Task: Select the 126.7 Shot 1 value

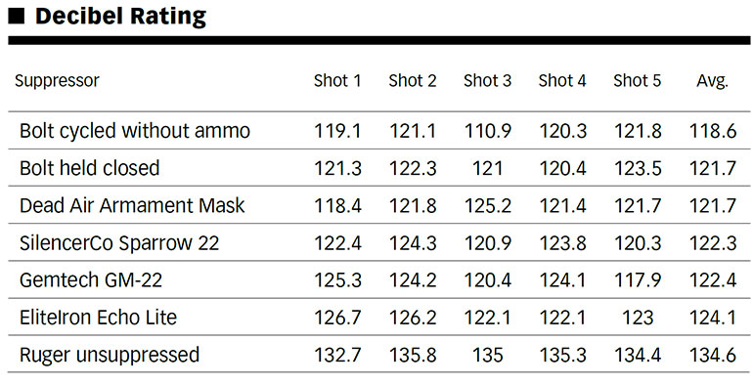Action: tap(337, 318)
